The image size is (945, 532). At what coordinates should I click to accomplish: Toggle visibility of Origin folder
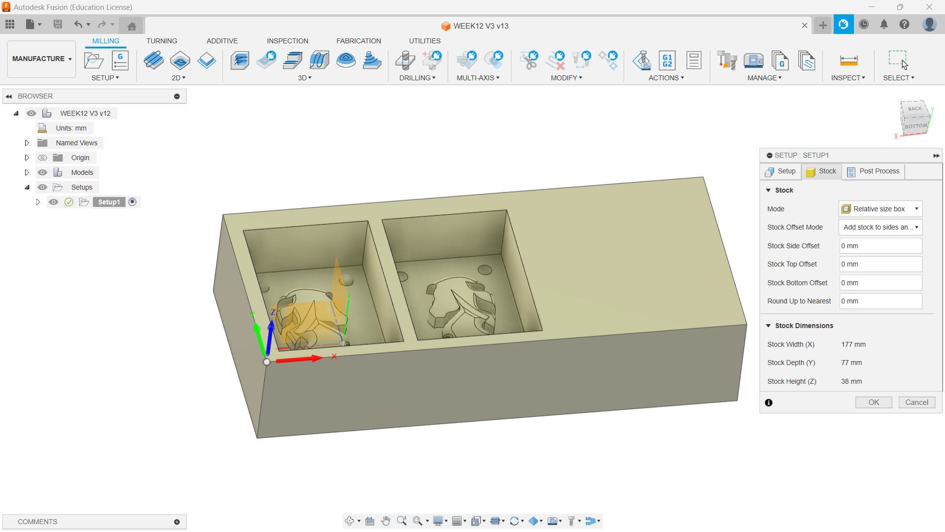pos(43,158)
